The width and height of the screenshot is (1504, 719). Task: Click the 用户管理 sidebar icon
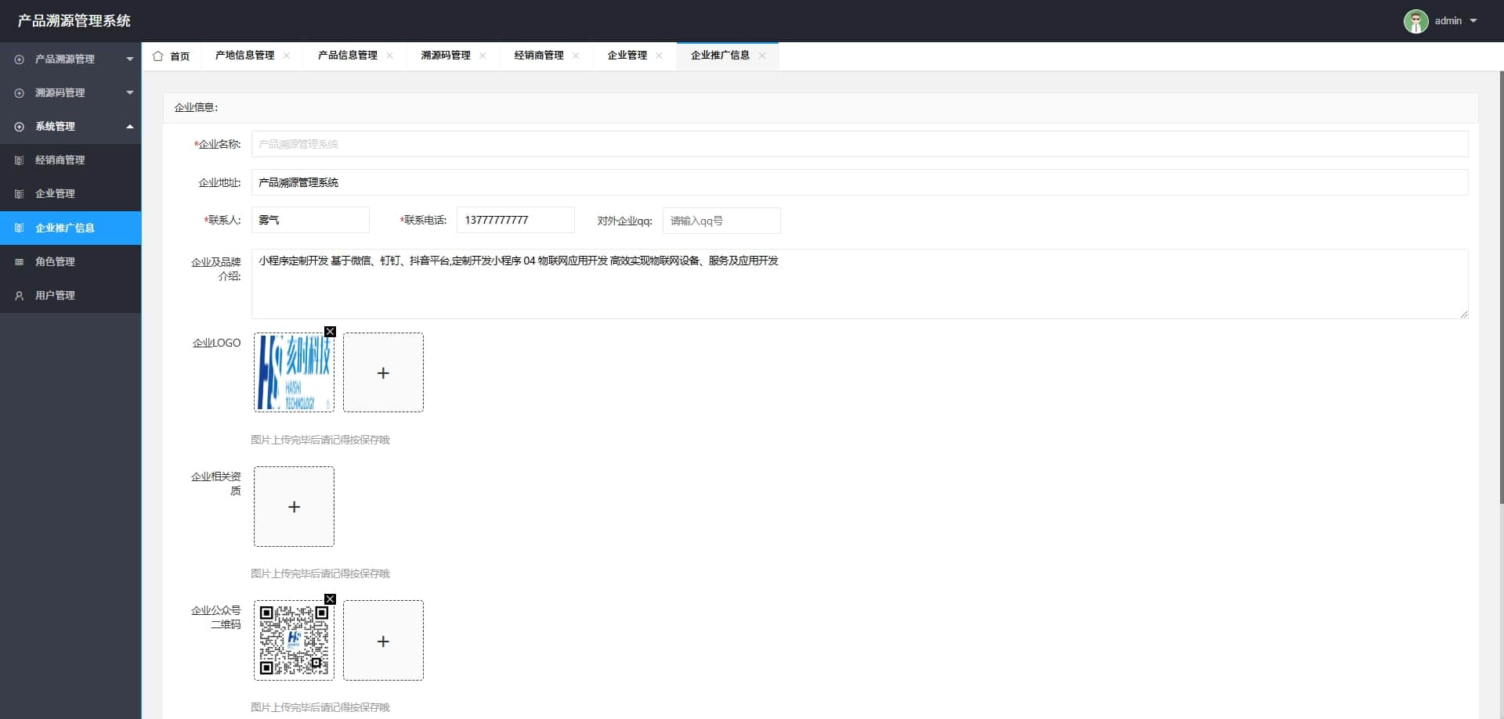[20, 296]
